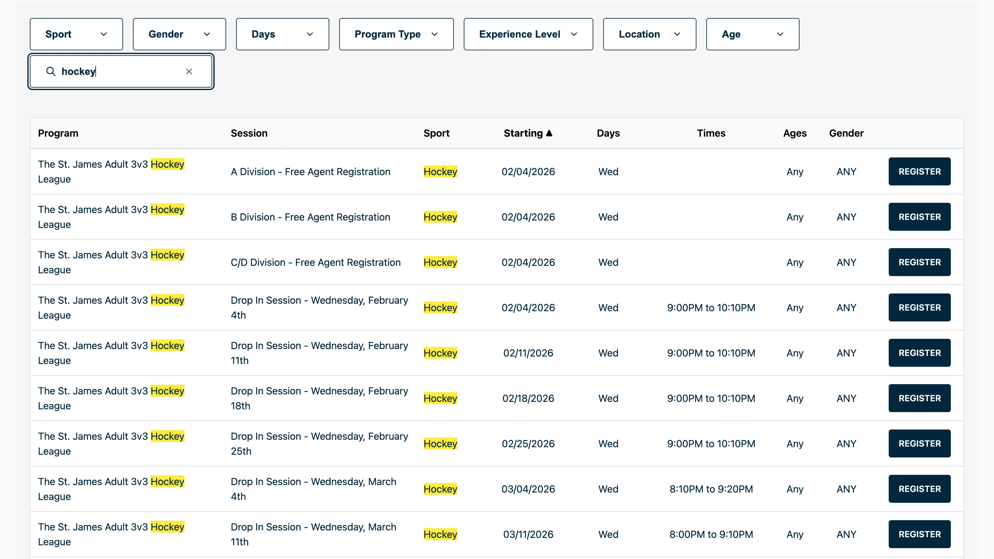The width and height of the screenshot is (994, 559).
Task: Register for the February 18th Drop In Session
Action: [919, 398]
